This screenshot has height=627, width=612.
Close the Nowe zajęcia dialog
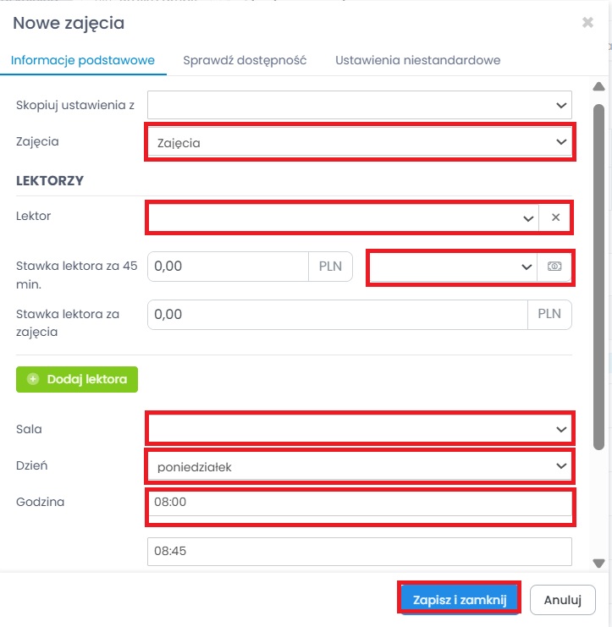click(587, 23)
